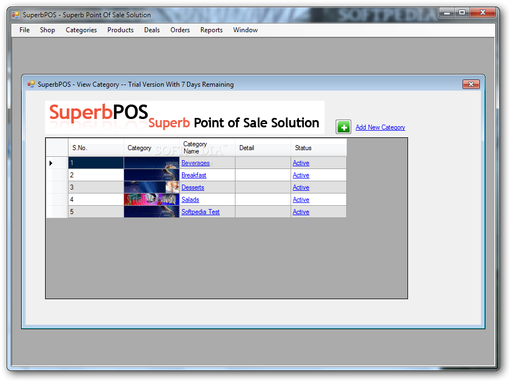
Task: Select the S.No. cell with value 4
Action: (96, 200)
